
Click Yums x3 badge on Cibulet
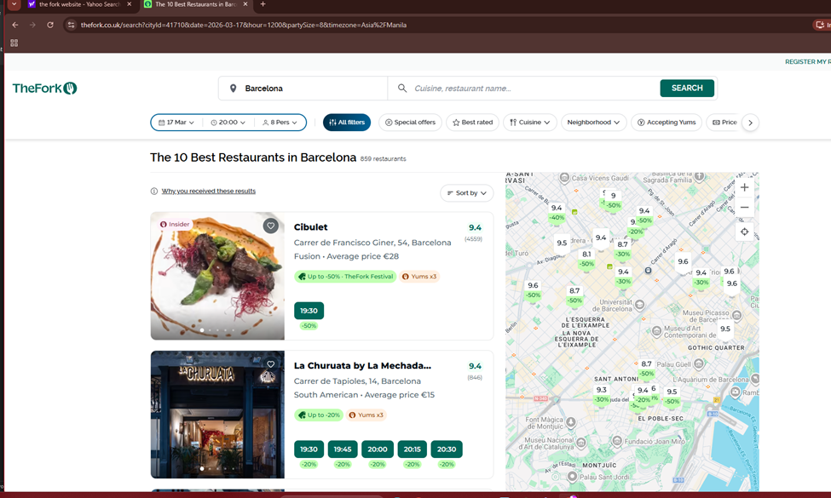(419, 277)
